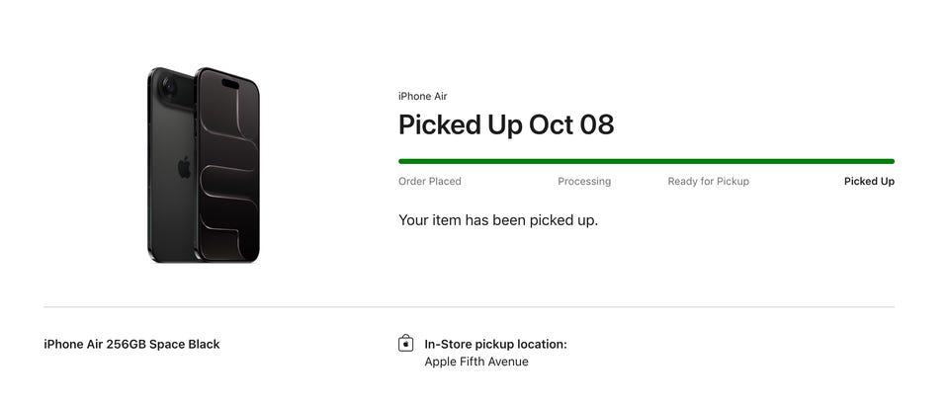The image size is (949, 406).
Task: Click the "In-Store pickup location:" label
Action: point(495,345)
